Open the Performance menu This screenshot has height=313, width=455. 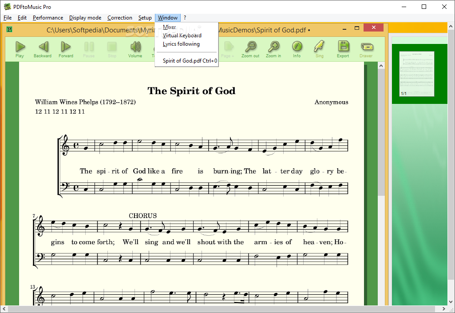click(48, 18)
